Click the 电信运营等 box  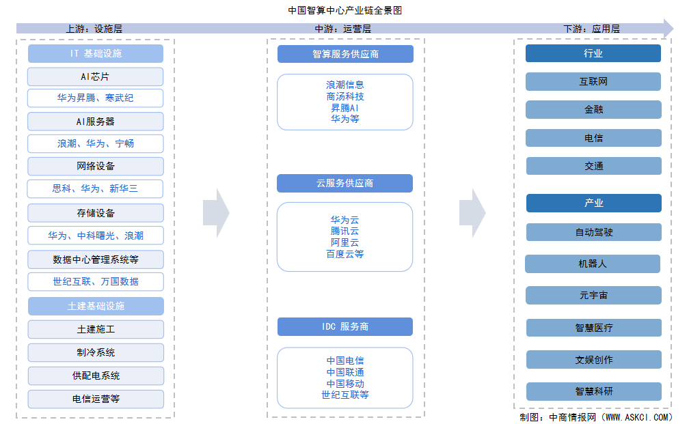pyautogui.click(x=96, y=399)
